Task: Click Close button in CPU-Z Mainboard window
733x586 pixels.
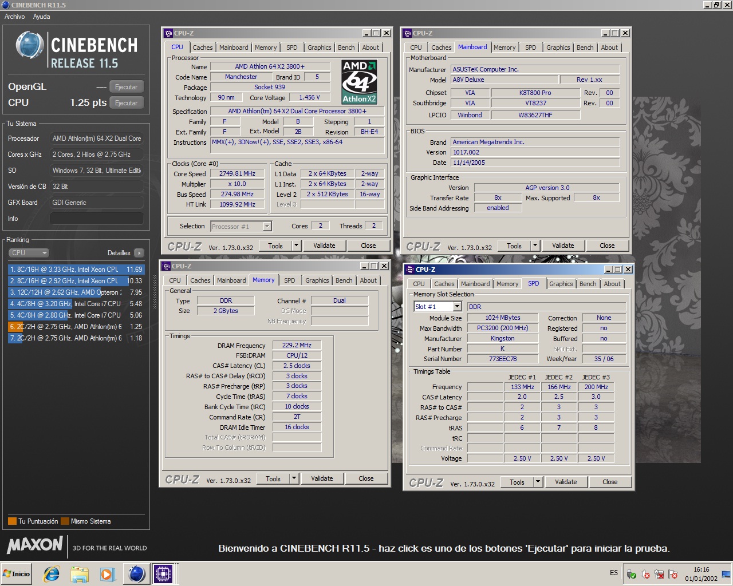Action: (x=607, y=246)
